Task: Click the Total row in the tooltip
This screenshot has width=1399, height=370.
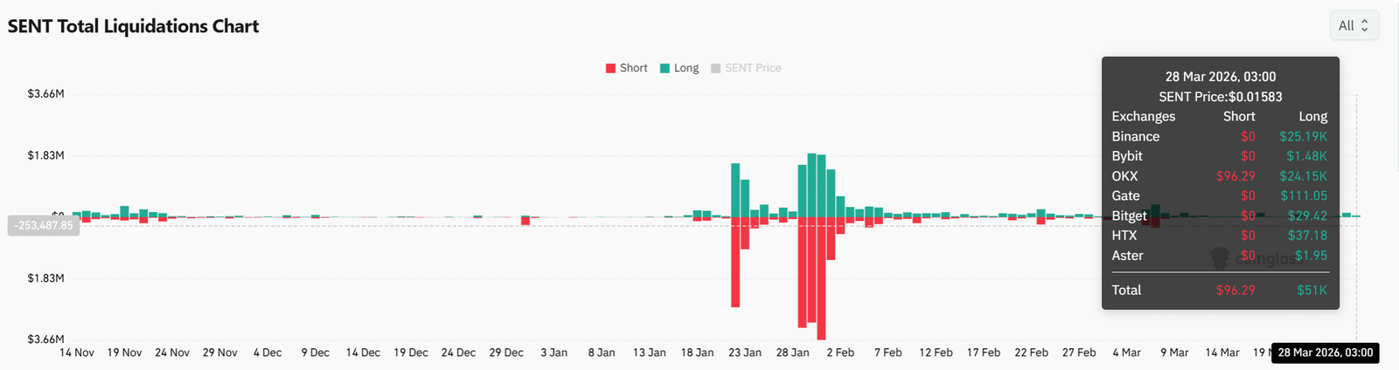Action: click(x=1219, y=290)
